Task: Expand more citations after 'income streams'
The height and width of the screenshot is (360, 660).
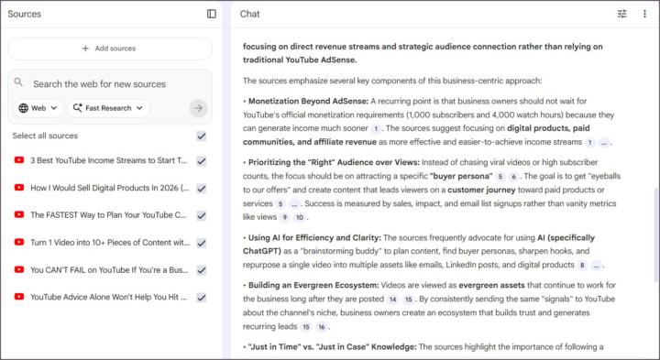Action: [x=603, y=143]
